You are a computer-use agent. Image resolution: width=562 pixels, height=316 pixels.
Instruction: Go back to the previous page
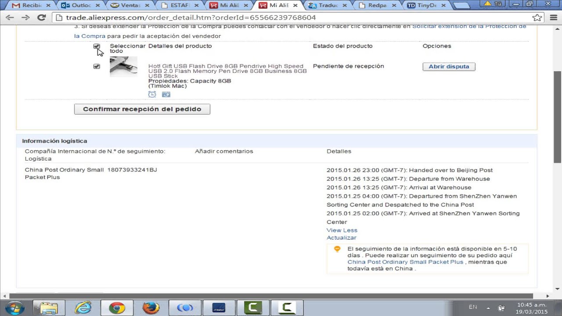click(x=10, y=18)
